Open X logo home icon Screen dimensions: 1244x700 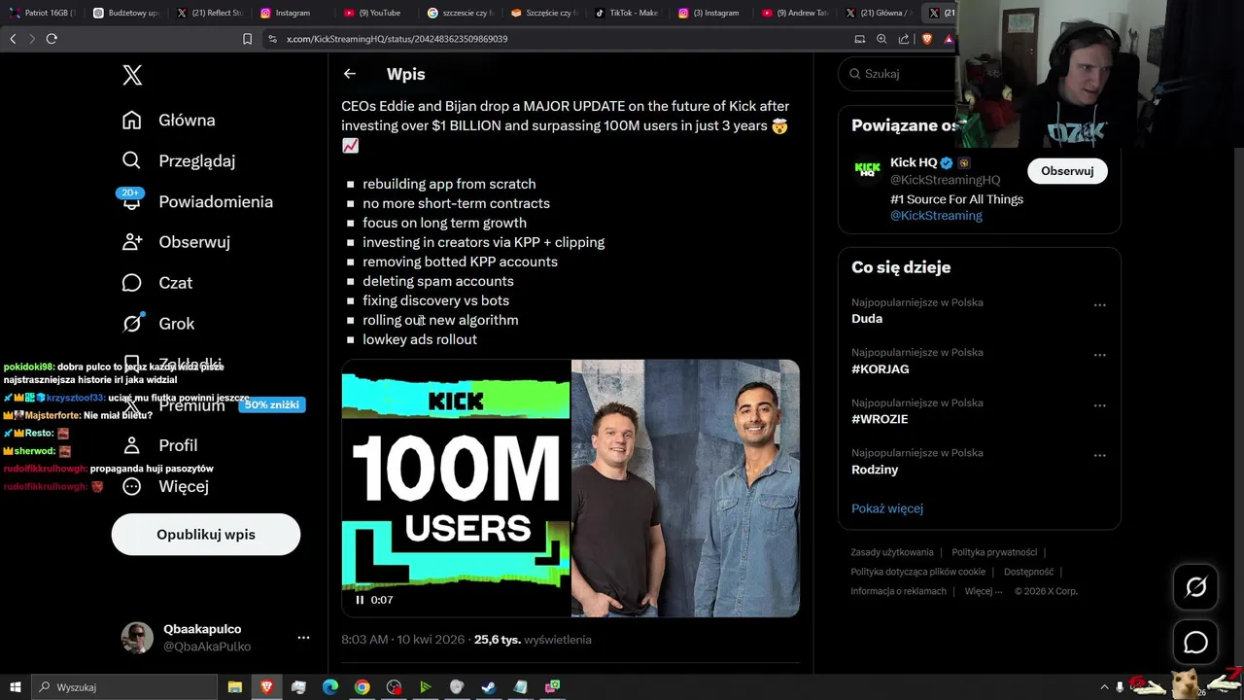click(x=132, y=75)
